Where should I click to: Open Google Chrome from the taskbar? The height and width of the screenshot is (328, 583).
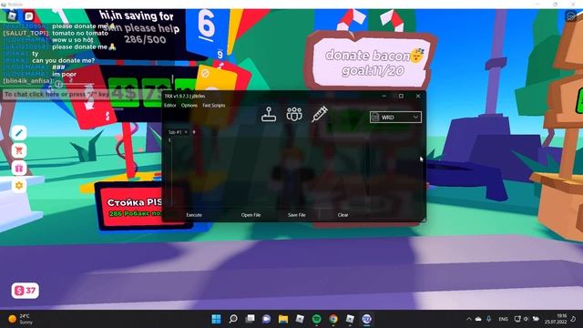[x=333, y=319]
